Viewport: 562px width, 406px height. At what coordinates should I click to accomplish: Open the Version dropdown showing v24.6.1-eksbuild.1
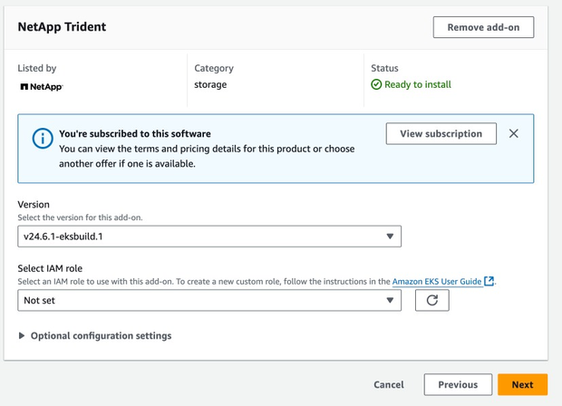click(209, 237)
